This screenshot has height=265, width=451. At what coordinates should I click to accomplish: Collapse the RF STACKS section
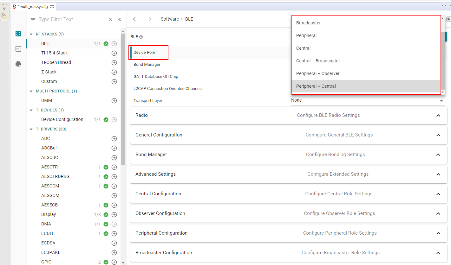(x=31, y=34)
